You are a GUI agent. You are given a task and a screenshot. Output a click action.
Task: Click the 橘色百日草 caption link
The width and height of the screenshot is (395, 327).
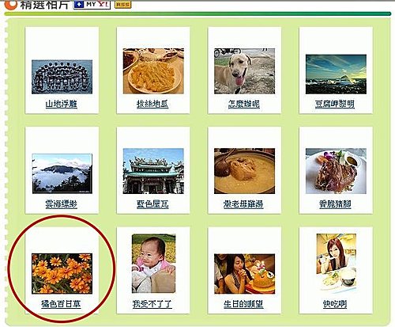pos(61,304)
